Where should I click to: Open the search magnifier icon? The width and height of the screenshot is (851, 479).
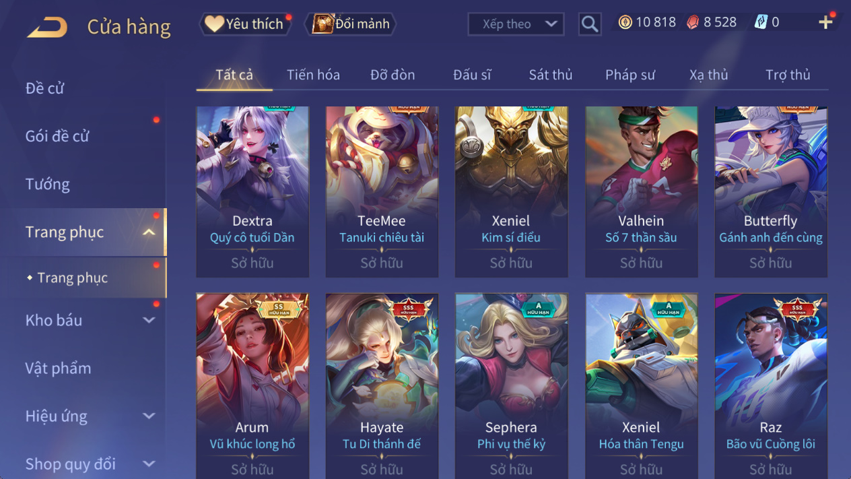coord(590,24)
